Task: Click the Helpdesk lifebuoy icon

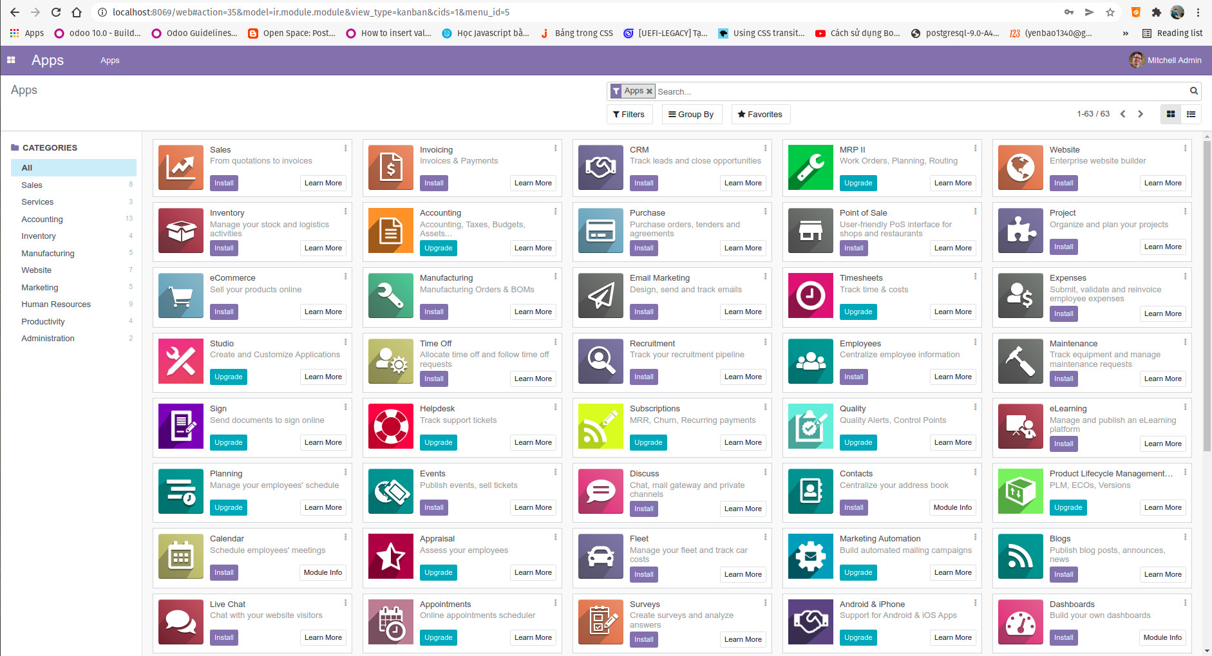Action: (x=390, y=426)
